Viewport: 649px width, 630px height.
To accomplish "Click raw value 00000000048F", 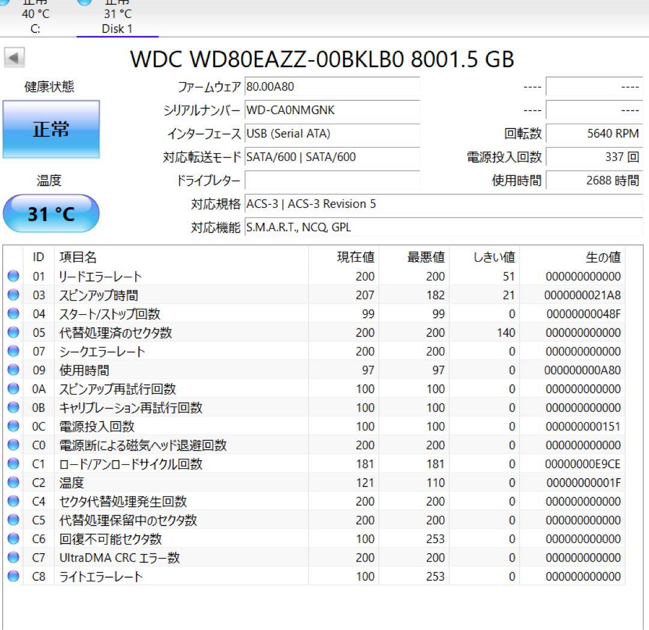I will point(583,314).
